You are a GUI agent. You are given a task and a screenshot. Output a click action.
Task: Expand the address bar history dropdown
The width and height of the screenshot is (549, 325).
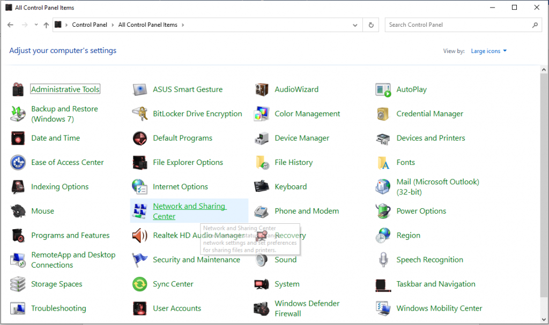(x=355, y=25)
